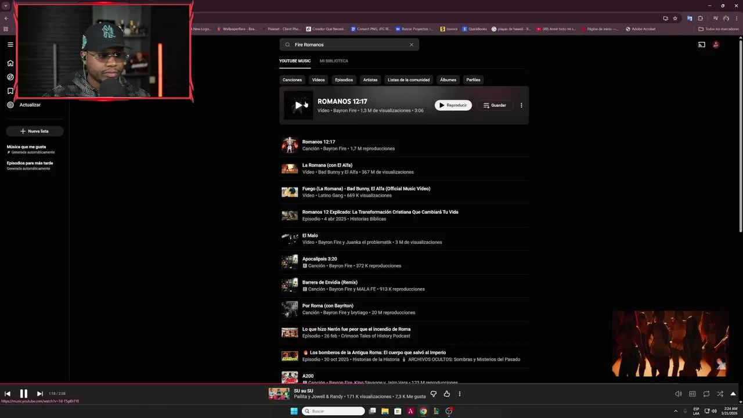Save the top result with Guardar

495,105
